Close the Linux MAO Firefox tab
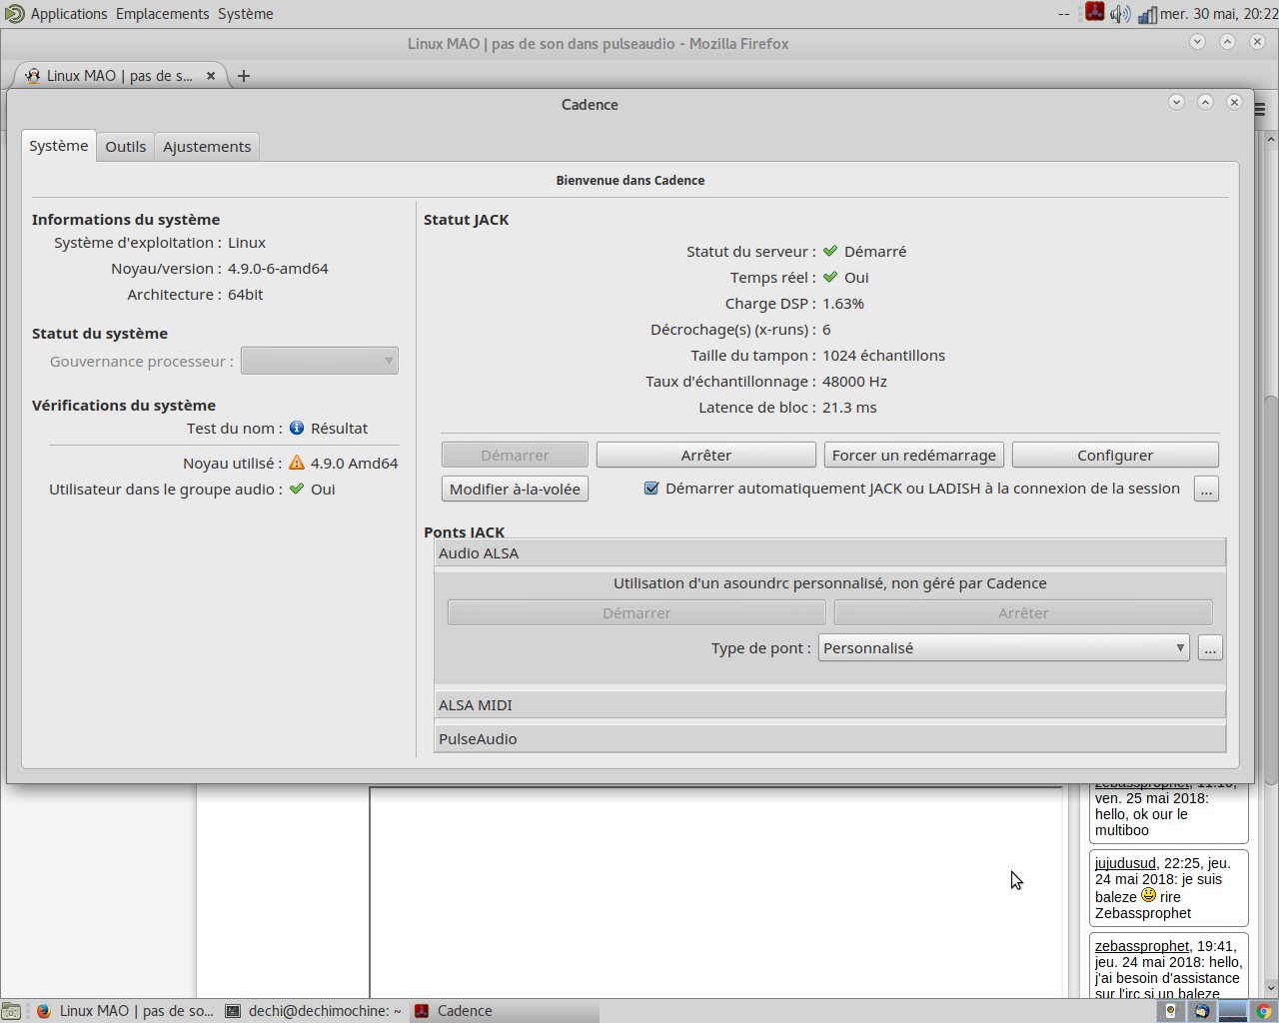 211,76
